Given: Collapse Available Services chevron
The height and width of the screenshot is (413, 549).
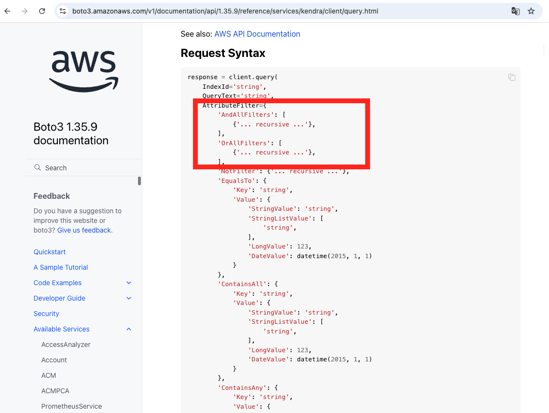Looking at the screenshot, I should coord(129,329).
